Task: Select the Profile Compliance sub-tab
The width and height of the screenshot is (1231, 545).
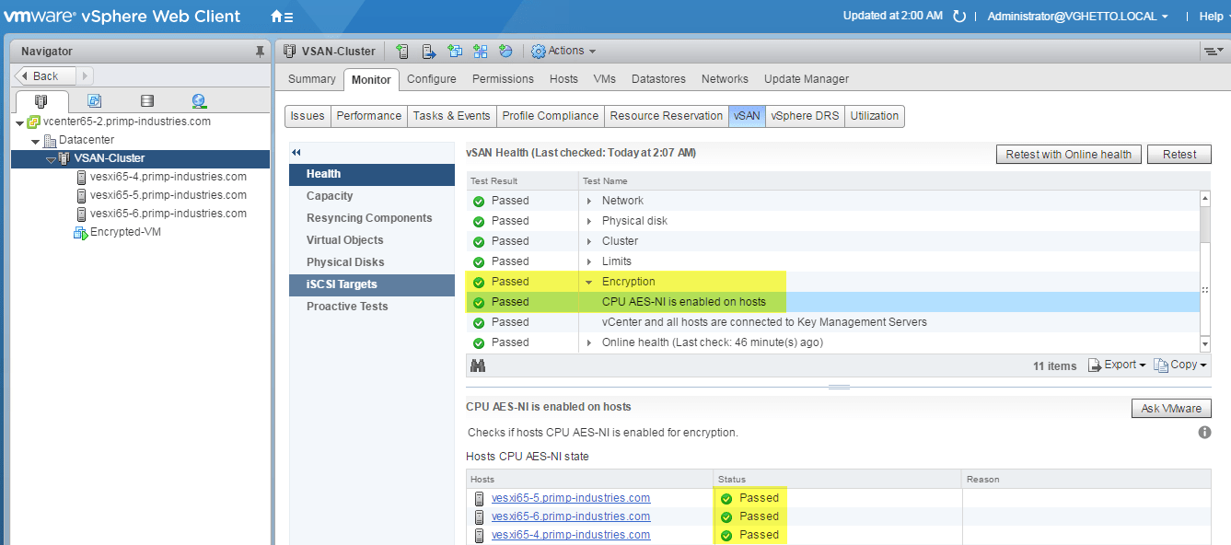Action: tap(551, 116)
